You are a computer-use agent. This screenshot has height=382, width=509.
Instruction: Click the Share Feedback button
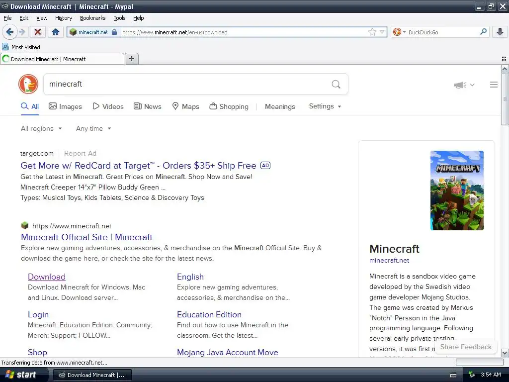[465, 347]
